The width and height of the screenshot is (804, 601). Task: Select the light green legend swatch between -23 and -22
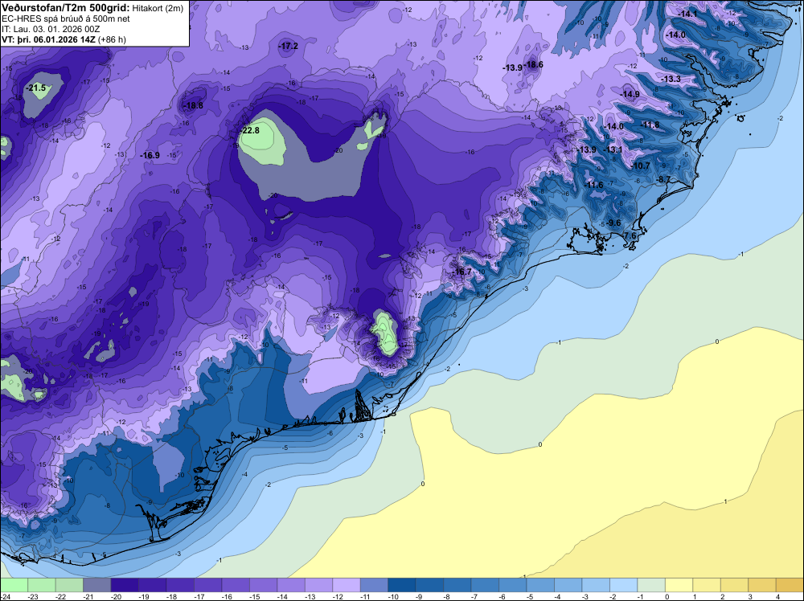[42, 585]
